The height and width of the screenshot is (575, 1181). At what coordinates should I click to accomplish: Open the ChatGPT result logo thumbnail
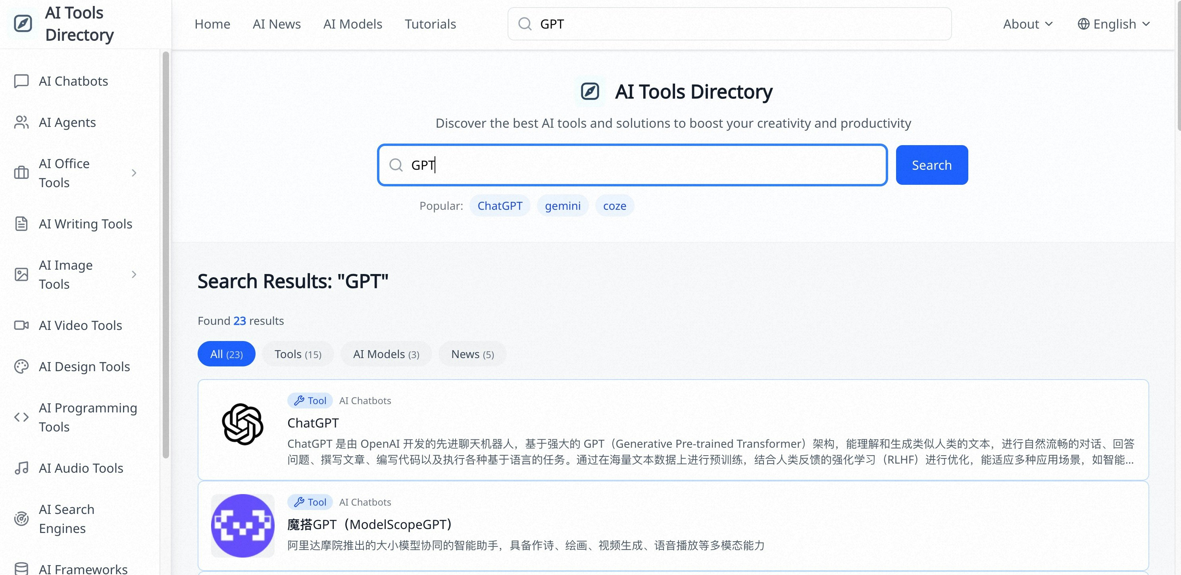pos(242,424)
